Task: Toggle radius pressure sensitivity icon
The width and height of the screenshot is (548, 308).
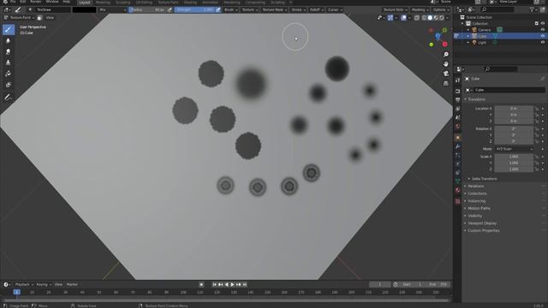Action: click(170, 9)
